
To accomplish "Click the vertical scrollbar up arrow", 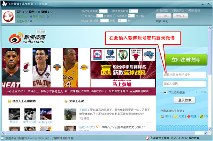I will pyautogui.click(x=209, y=28).
